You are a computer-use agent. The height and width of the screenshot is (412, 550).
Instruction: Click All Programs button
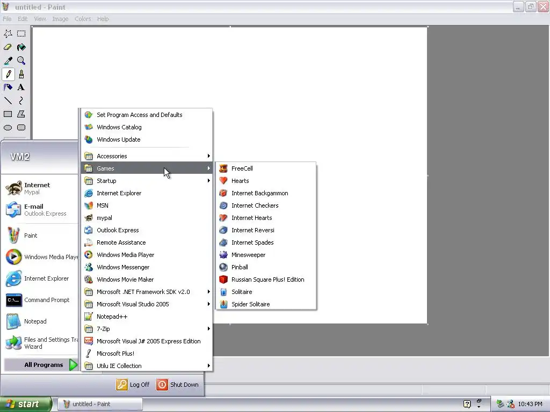[x=41, y=365]
